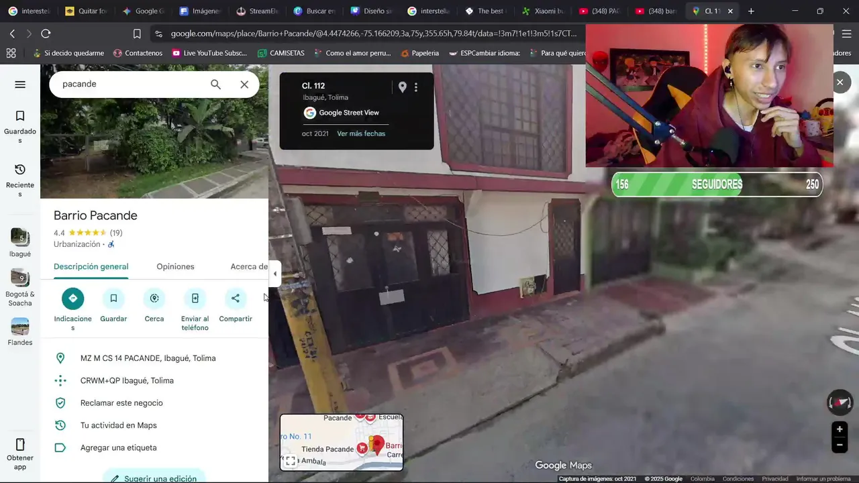Open the CAMISETAS bookmark
Viewport: 859px width, 483px height.
[x=281, y=53]
